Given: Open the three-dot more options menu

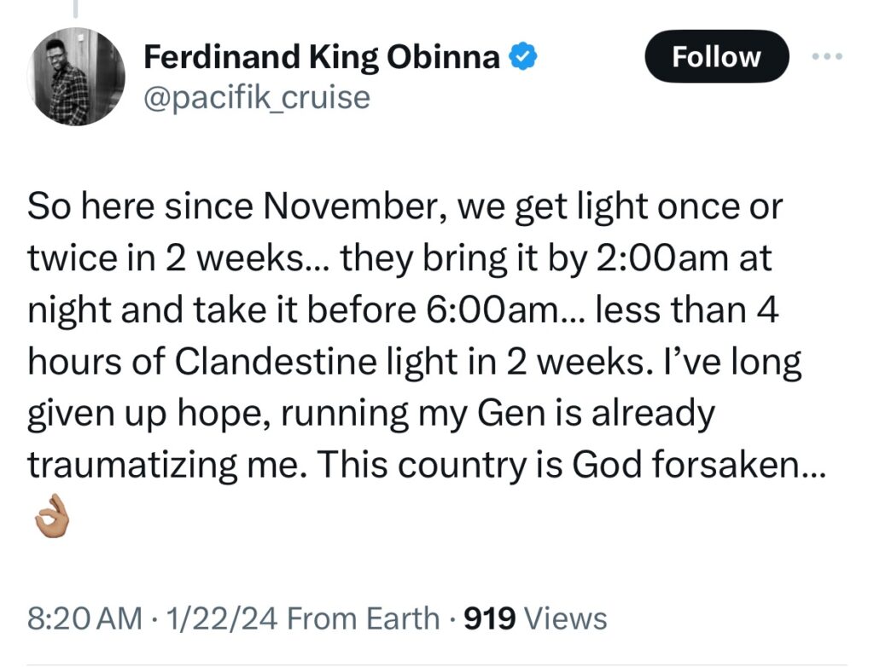Looking at the screenshot, I should [x=828, y=55].
